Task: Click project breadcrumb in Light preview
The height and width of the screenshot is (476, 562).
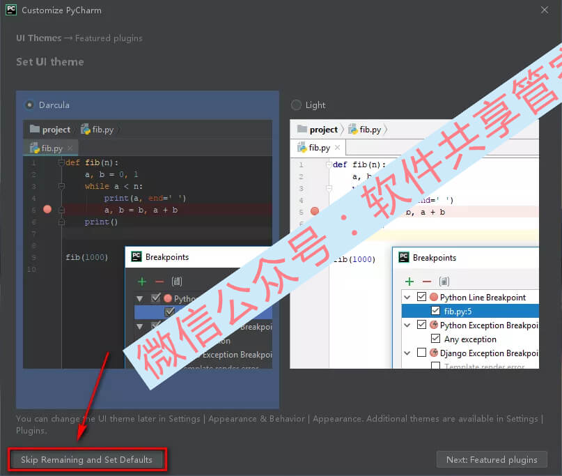Action: 323,130
